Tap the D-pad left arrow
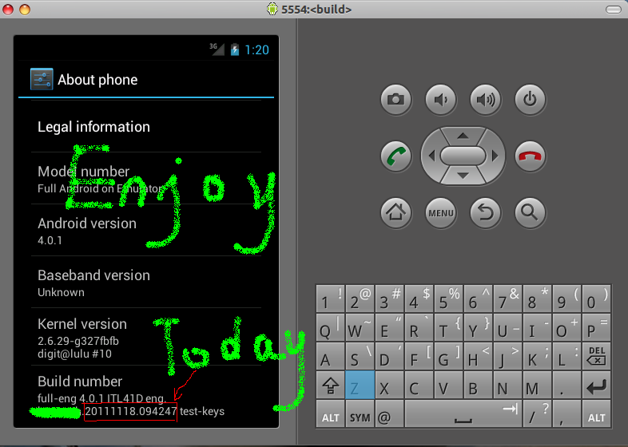The image size is (628, 447). point(431,156)
